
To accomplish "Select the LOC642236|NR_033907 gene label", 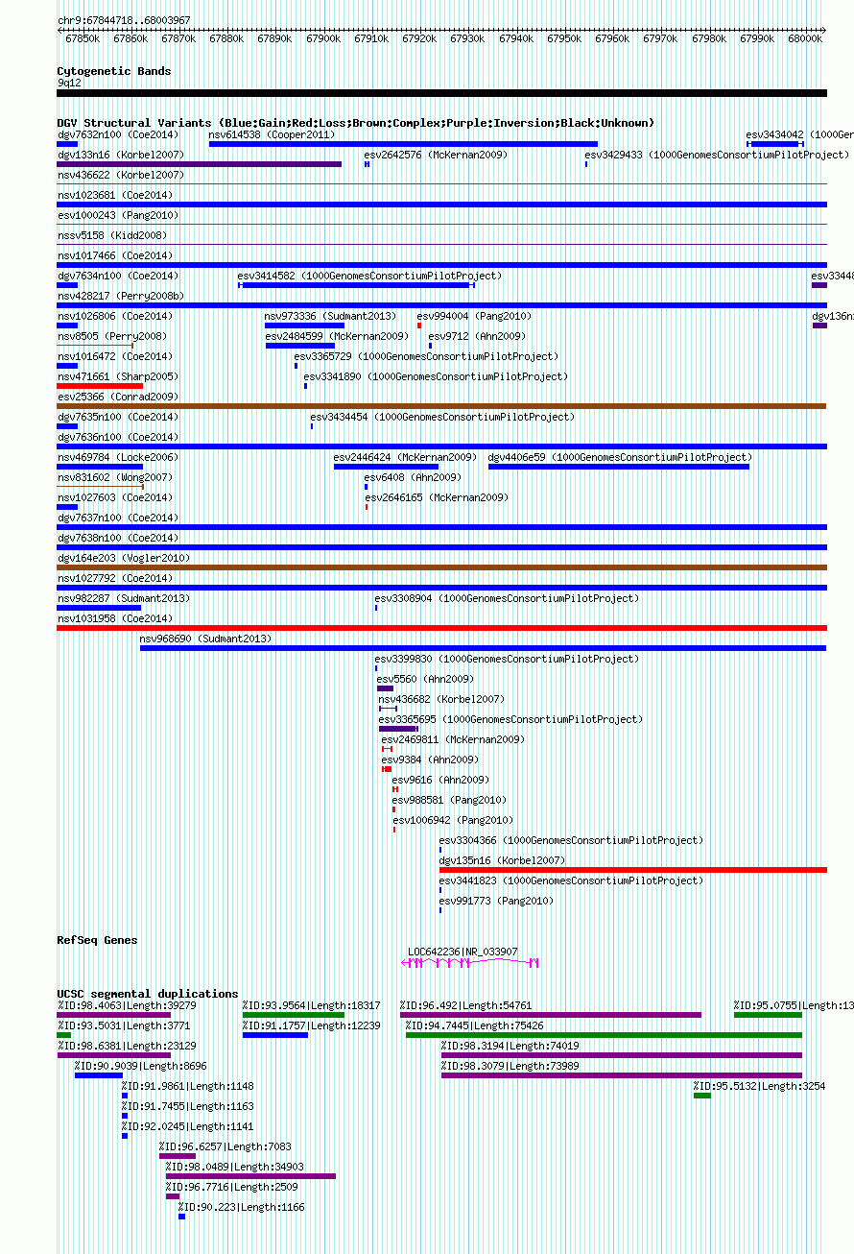I will tap(463, 952).
